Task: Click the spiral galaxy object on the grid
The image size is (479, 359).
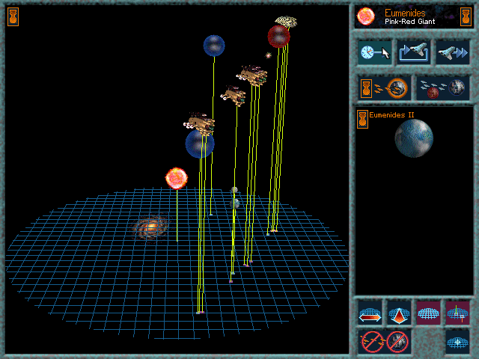Action: coord(150,227)
